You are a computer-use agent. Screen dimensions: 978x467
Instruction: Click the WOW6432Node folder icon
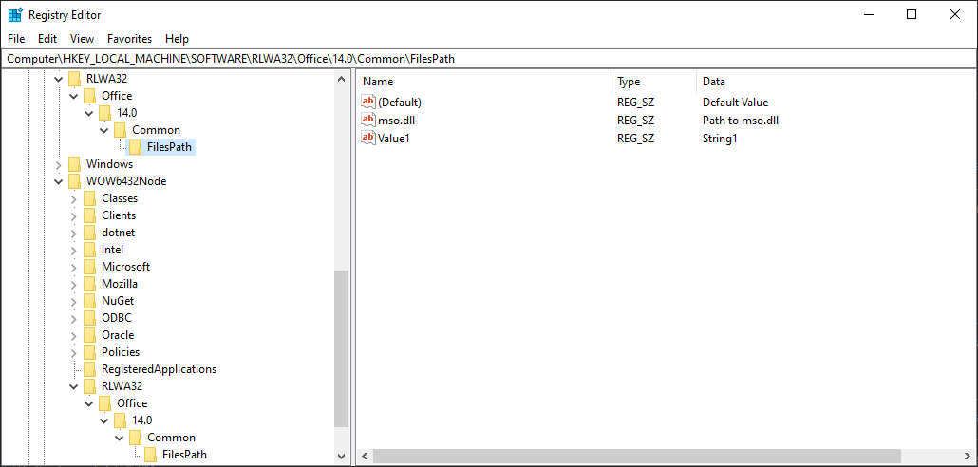pyautogui.click(x=75, y=181)
